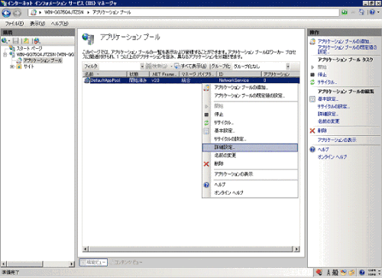Sort by the ID column header
The image size is (382, 278).
coord(239,74)
